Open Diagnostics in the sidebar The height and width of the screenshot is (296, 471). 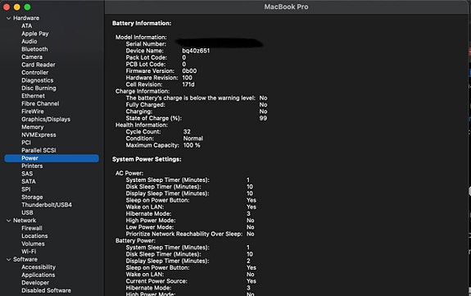click(x=37, y=80)
